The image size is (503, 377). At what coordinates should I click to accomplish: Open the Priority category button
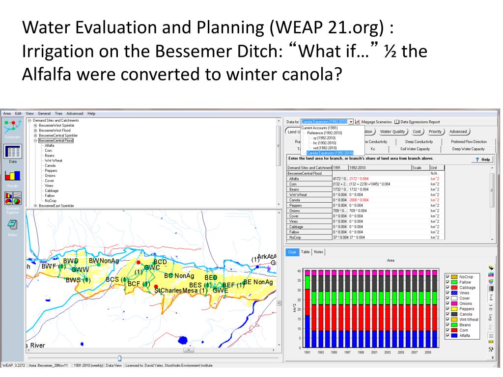pyautogui.click(x=435, y=132)
